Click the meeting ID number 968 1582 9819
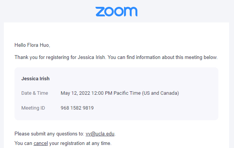 point(77,108)
